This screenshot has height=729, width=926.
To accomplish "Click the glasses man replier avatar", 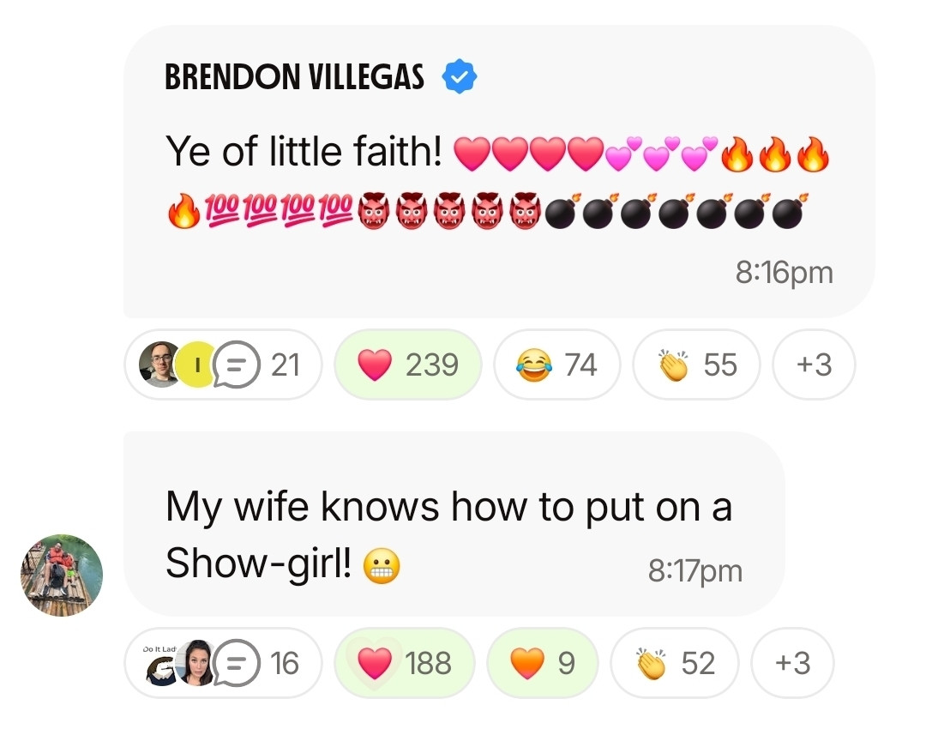I will [159, 364].
